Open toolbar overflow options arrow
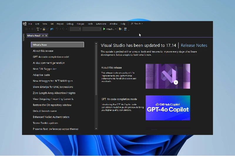Viewport: 235px width, 156px height. (x=129, y=30)
